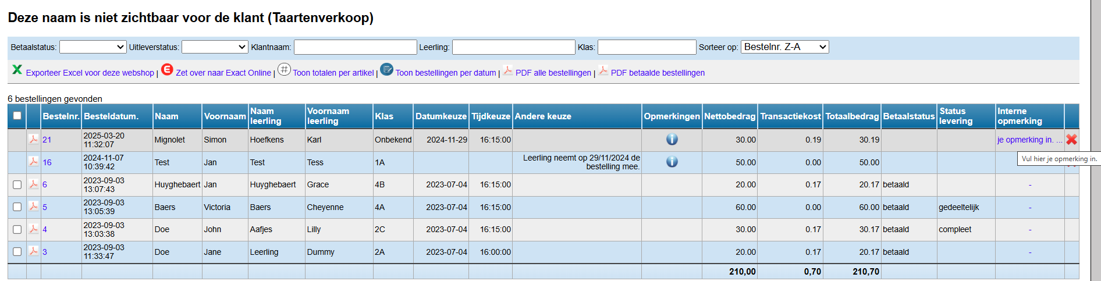Click 'Onbekend' class cell
Screen dimensions: 1101x281
tap(393, 140)
